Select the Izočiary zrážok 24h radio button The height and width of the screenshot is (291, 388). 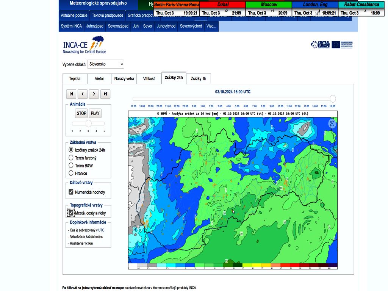click(71, 150)
